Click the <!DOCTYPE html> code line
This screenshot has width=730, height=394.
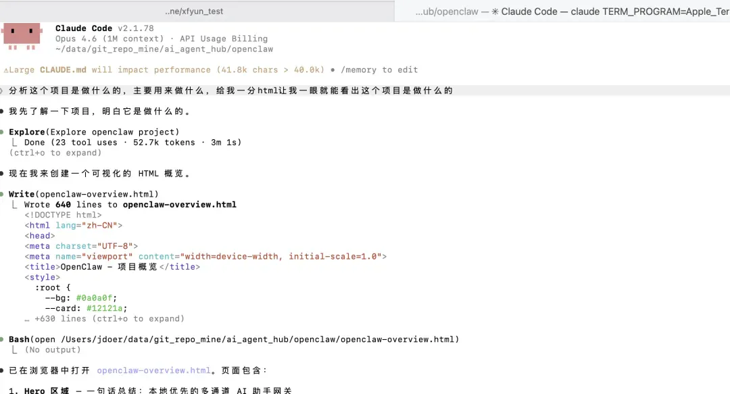pyautogui.click(x=63, y=215)
